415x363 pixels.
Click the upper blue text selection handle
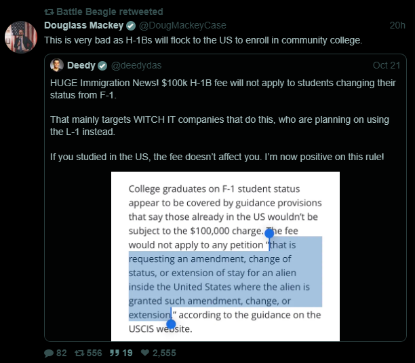tap(269, 233)
